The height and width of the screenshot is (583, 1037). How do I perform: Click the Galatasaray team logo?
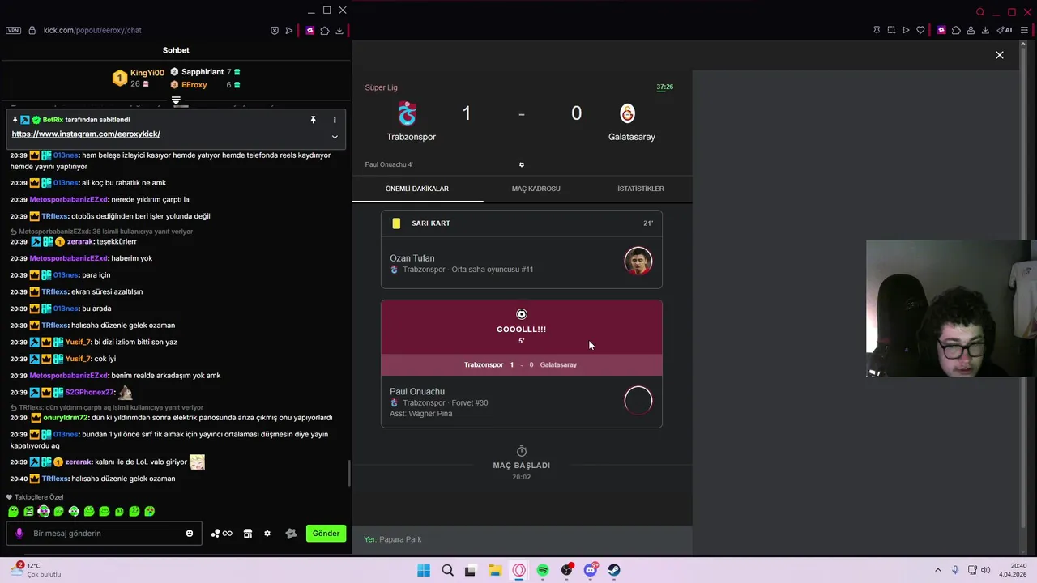pyautogui.click(x=628, y=113)
